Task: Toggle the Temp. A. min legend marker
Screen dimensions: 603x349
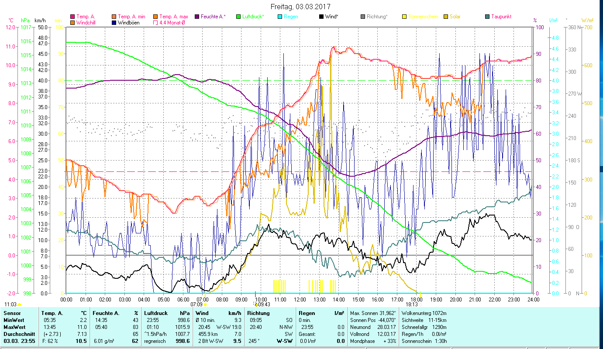Action: coord(114,17)
